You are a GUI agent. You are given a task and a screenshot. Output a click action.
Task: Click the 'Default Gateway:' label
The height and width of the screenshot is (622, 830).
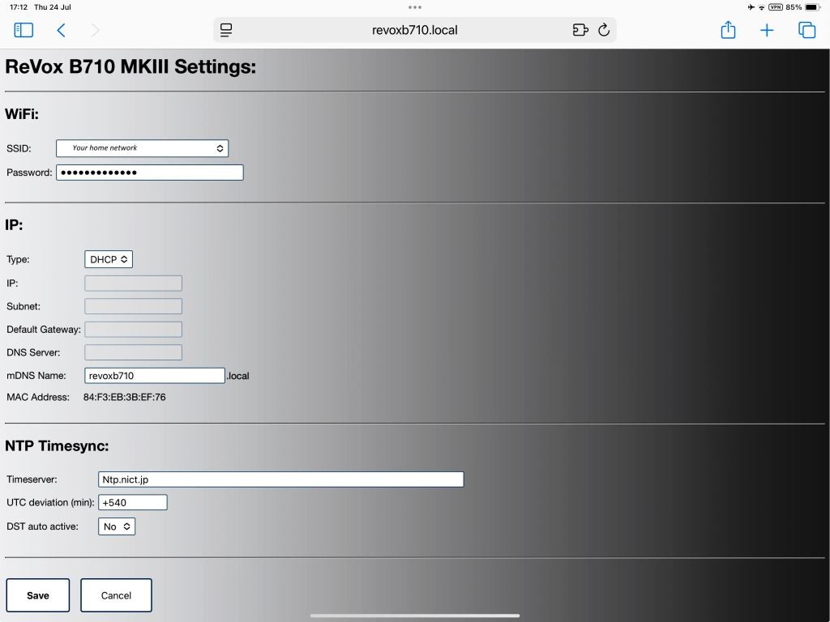click(x=44, y=330)
